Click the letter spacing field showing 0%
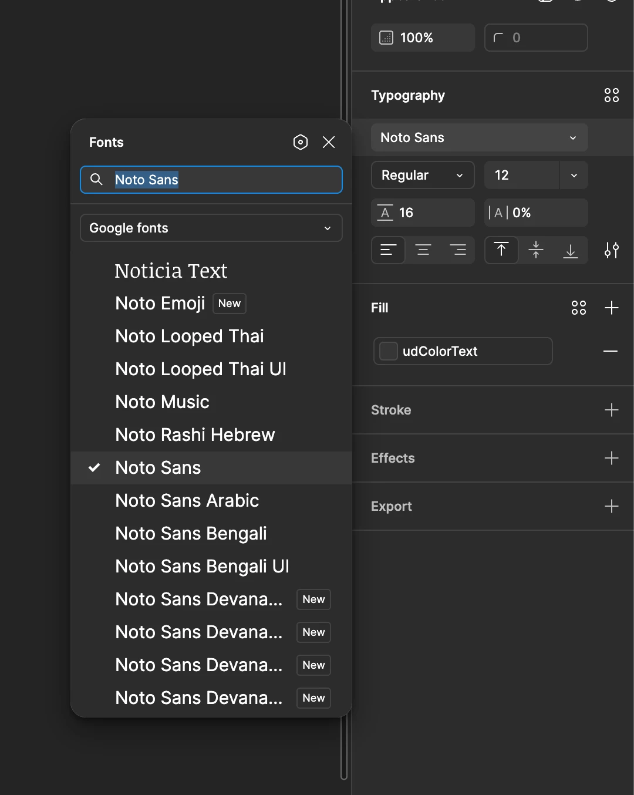This screenshot has height=795, width=634. (x=537, y=213)
